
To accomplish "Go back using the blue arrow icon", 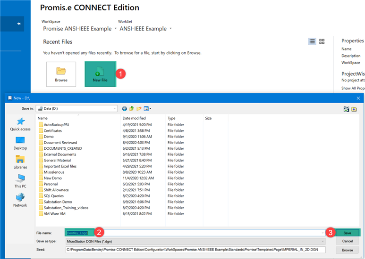I will pos(125,109).
